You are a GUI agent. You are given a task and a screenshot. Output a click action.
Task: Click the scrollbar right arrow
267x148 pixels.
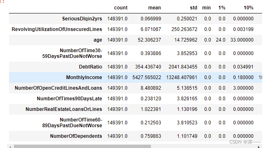tap(259, 147)
